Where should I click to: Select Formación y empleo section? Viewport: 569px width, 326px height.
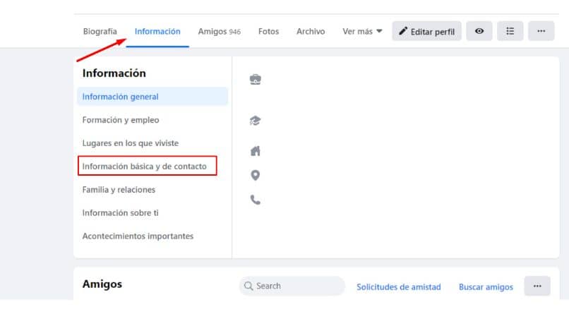click(121, 120)
